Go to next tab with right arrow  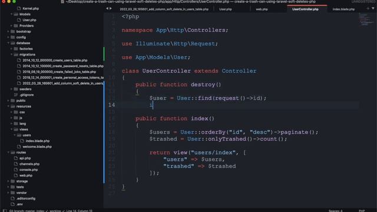[x=111, y=9]
